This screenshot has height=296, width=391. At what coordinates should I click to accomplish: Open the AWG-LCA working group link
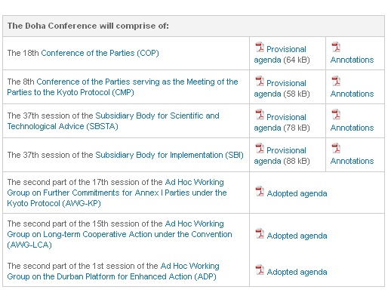click(119, 234)
